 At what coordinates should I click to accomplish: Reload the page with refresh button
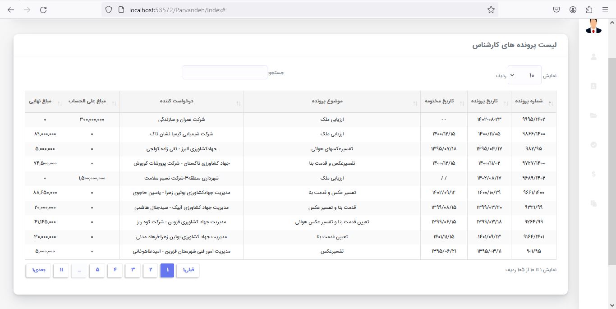(x=43, y=9)
